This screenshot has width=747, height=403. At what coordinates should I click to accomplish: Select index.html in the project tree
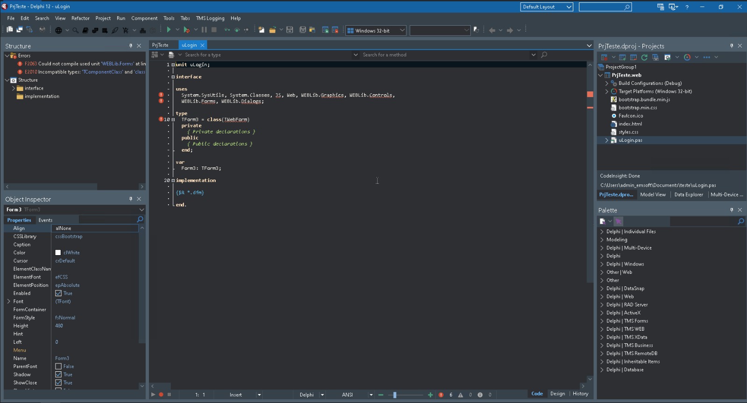coord(630,124)
